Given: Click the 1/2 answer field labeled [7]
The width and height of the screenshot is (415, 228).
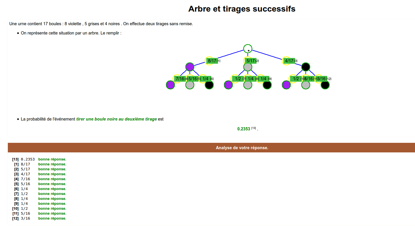Looking at the screenshot, I should (x=238, y=79).
